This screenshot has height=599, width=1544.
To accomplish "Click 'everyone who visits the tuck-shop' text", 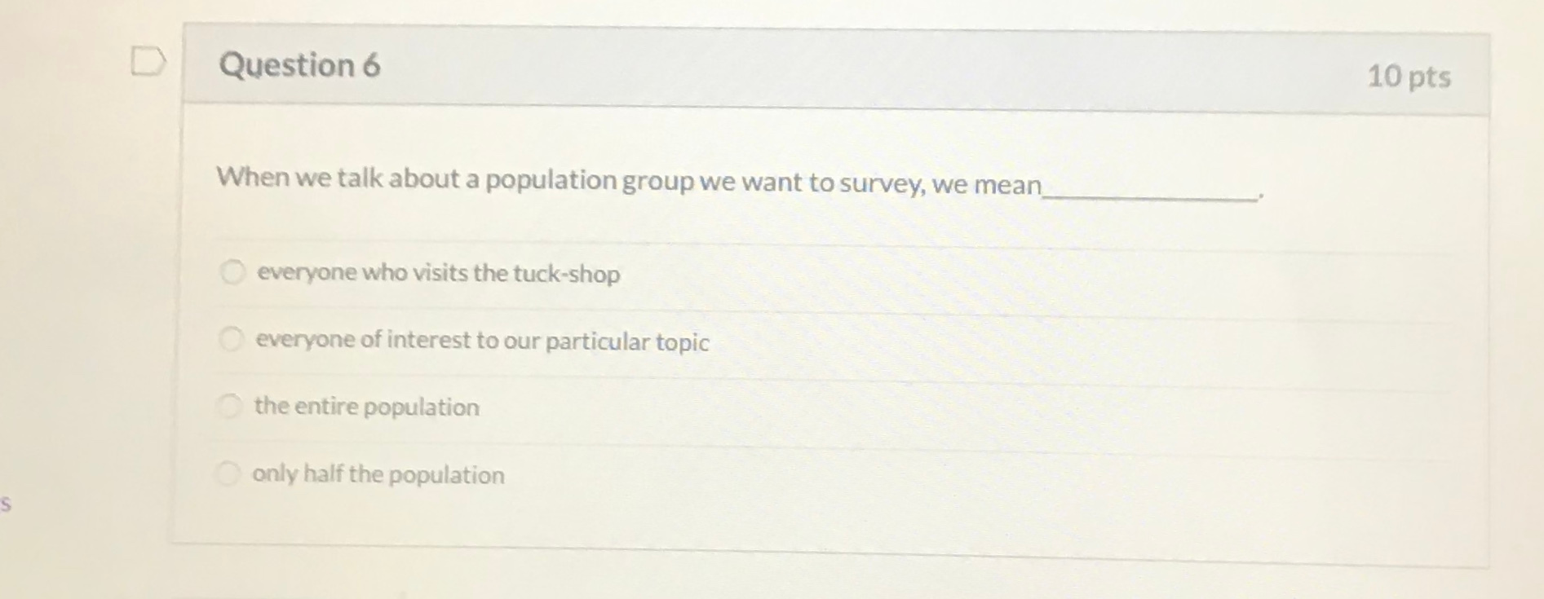I will coord(437,275).
